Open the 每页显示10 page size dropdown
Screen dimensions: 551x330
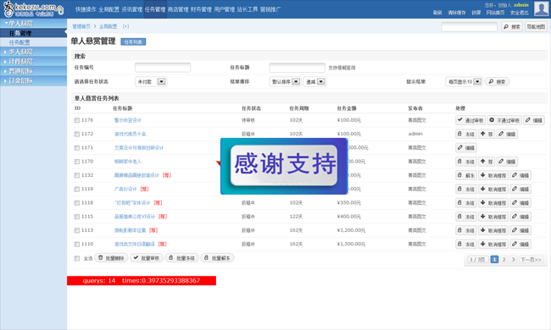pyautogui.click(x=465, y=82)
